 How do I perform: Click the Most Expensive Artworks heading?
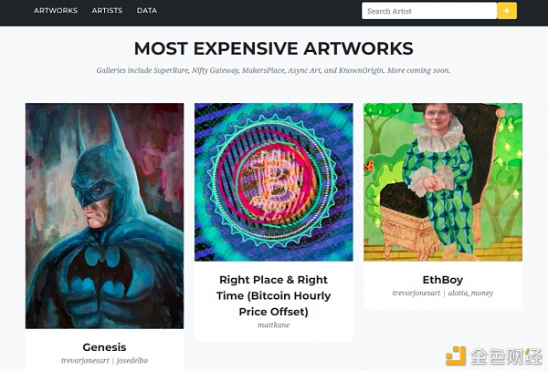[x=274, y=48]
